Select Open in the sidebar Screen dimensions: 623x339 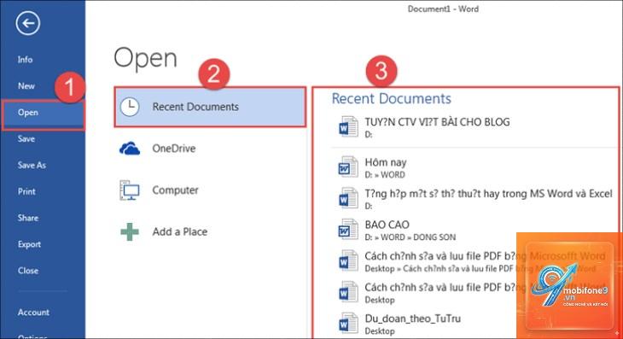(43, 114)
